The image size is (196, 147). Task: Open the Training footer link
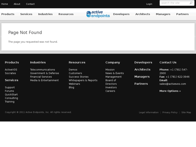[10, 102]
